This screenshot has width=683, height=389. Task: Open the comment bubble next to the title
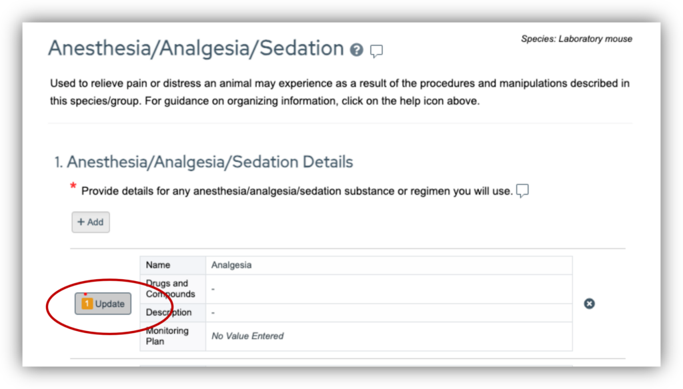click(x=376, y=51)
